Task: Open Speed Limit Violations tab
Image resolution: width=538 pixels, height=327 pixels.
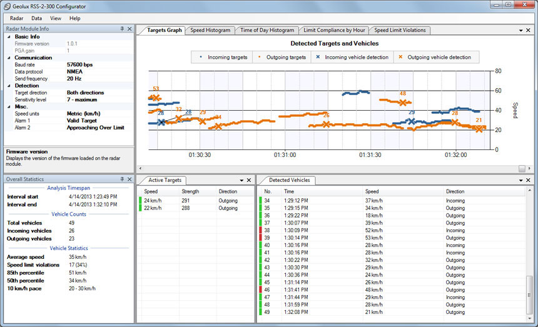Action: pos(400,30)
